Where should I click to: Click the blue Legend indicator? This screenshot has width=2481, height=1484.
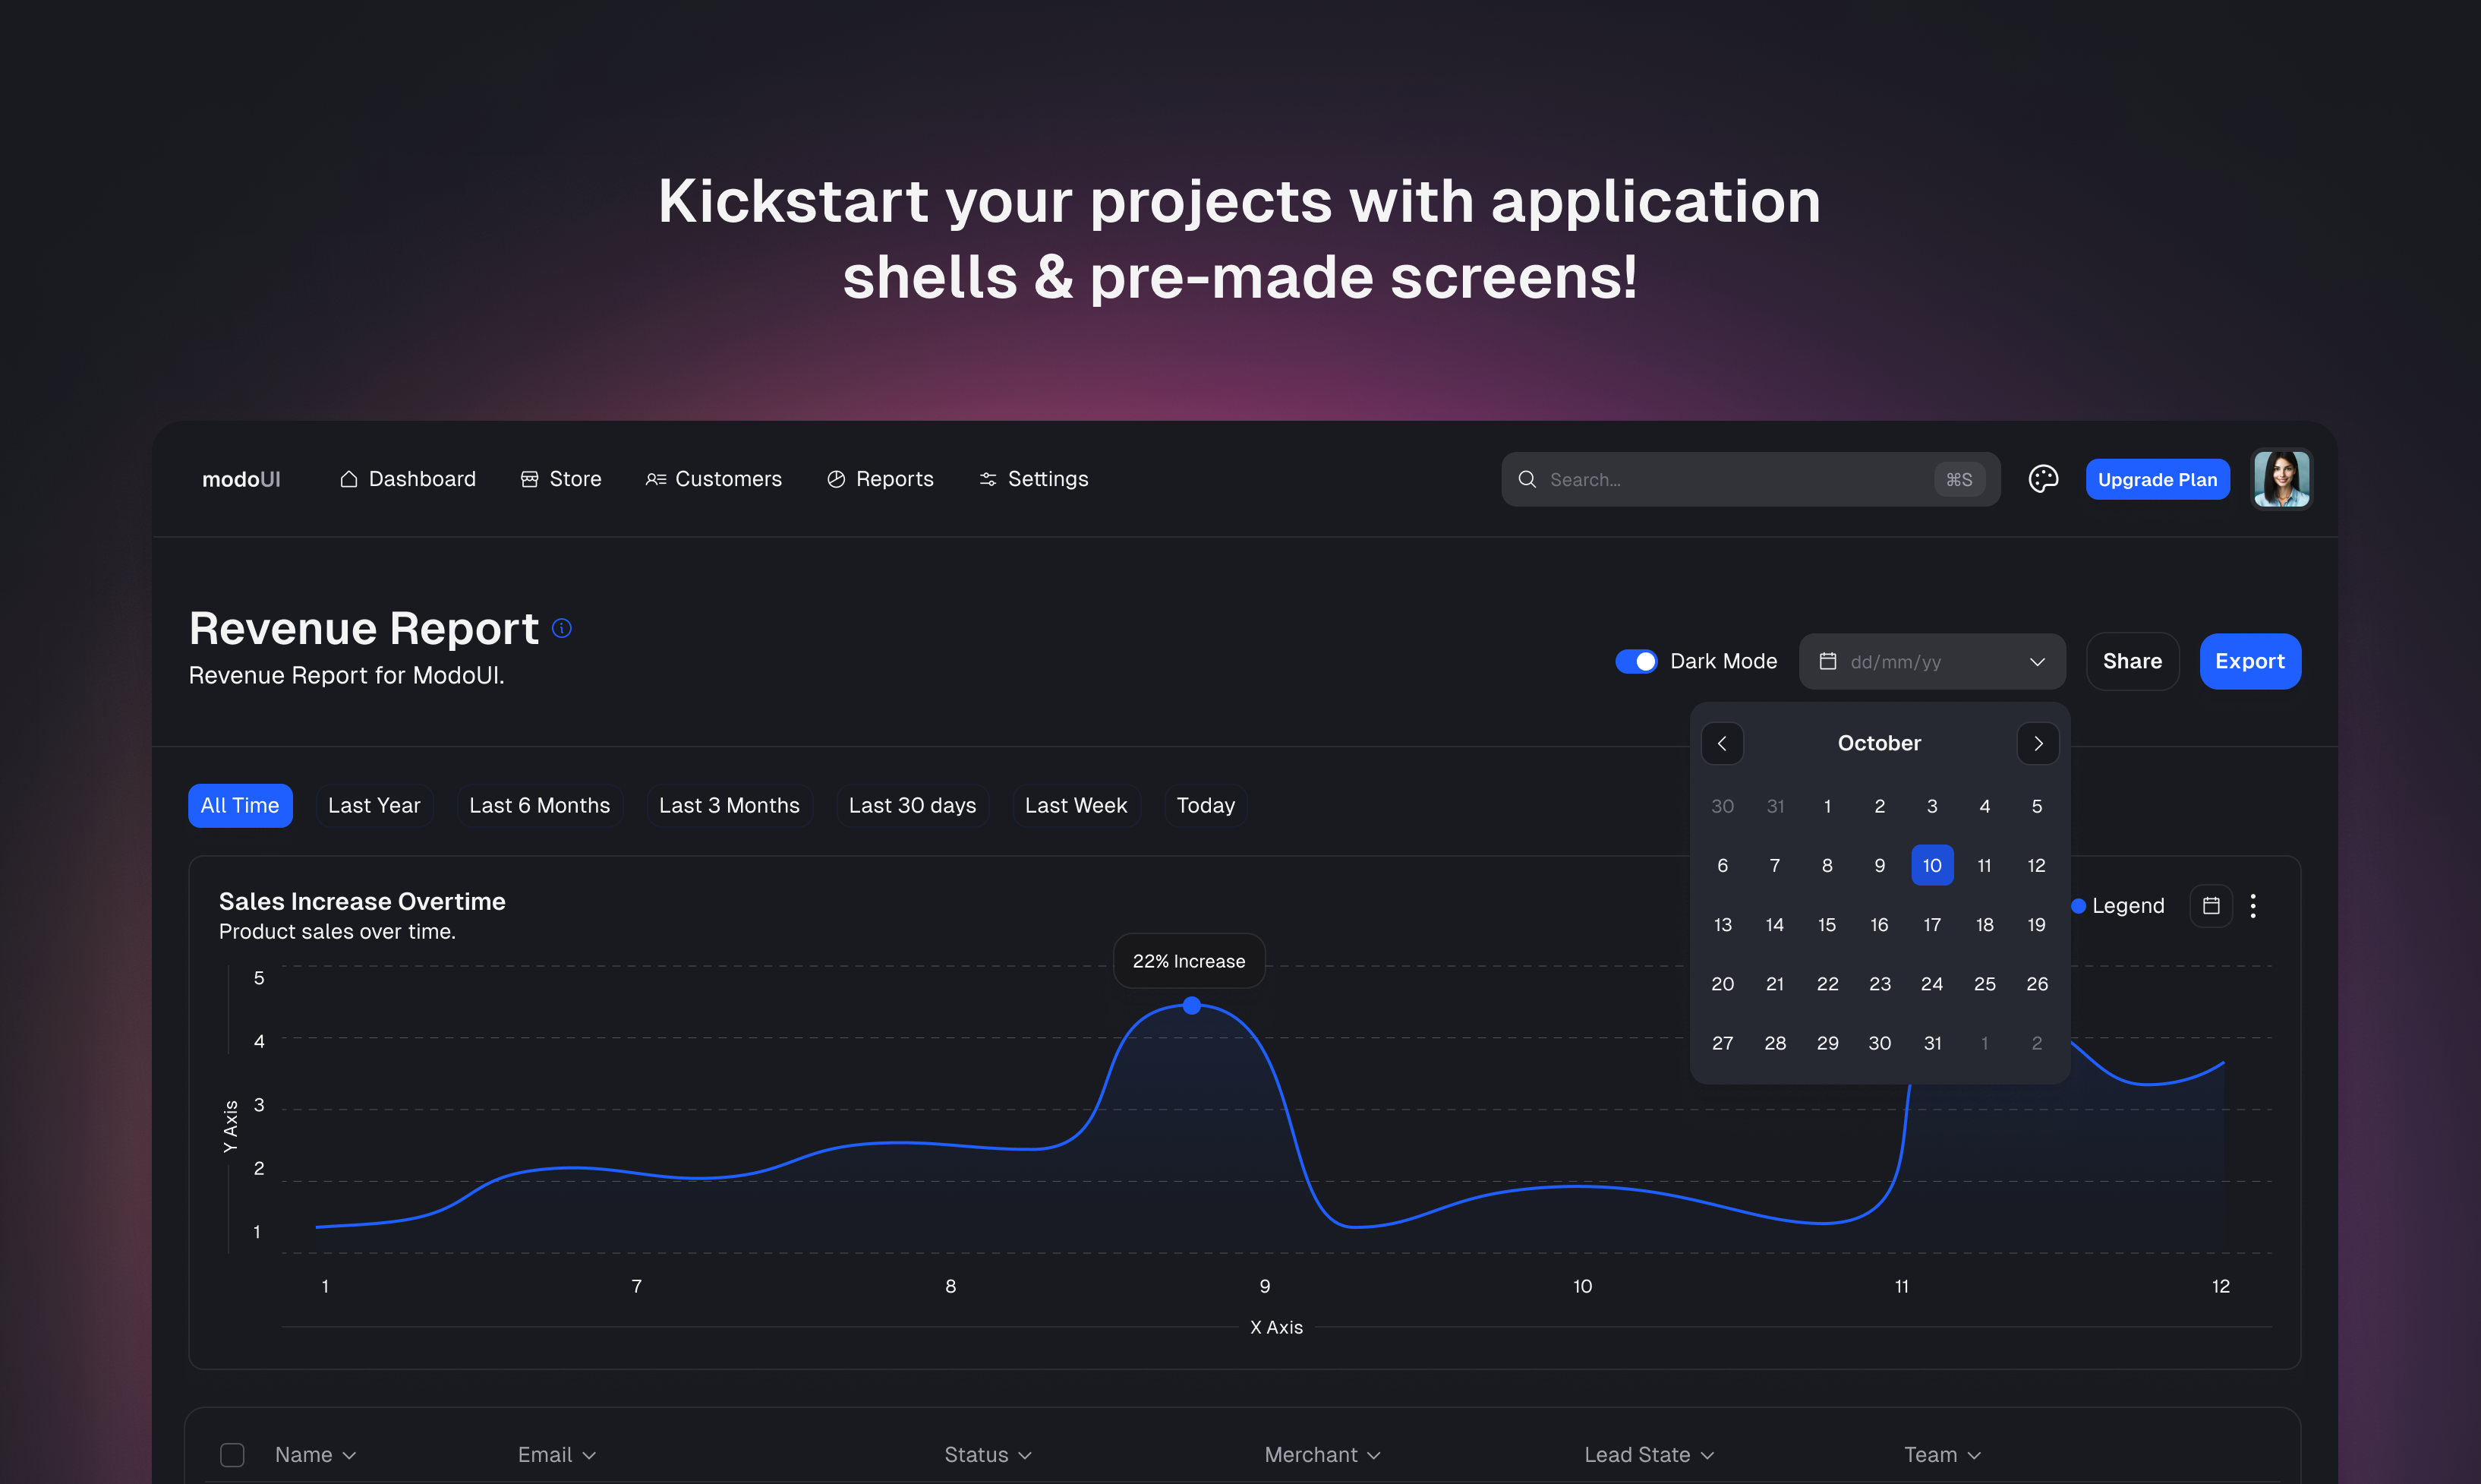tap(2078, 906)
